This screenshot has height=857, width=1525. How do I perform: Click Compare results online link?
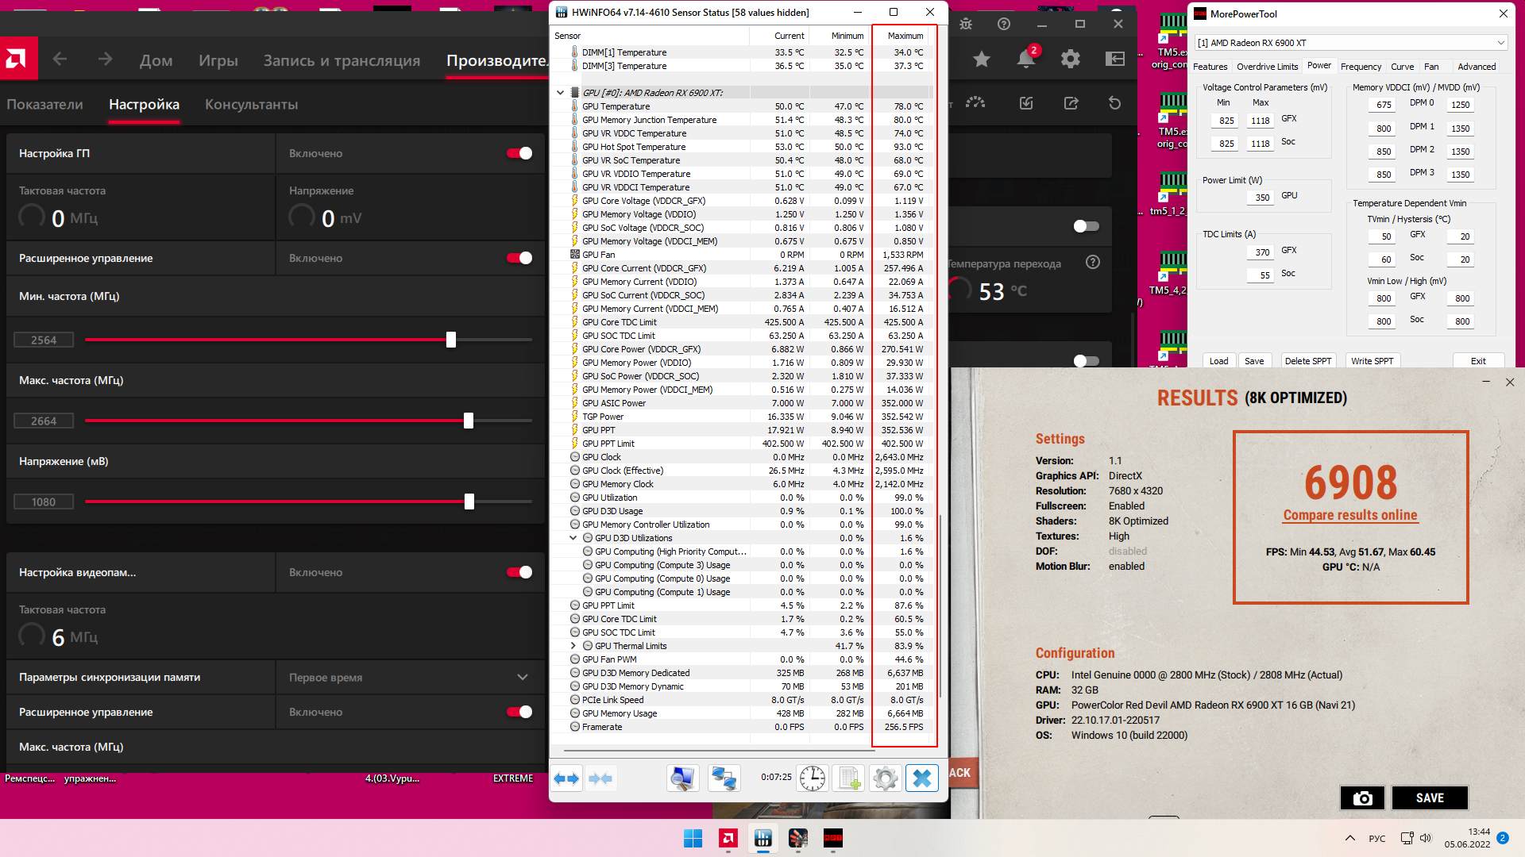1349,515
